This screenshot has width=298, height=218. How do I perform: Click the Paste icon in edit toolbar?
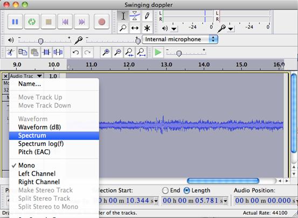click(34, 52)
